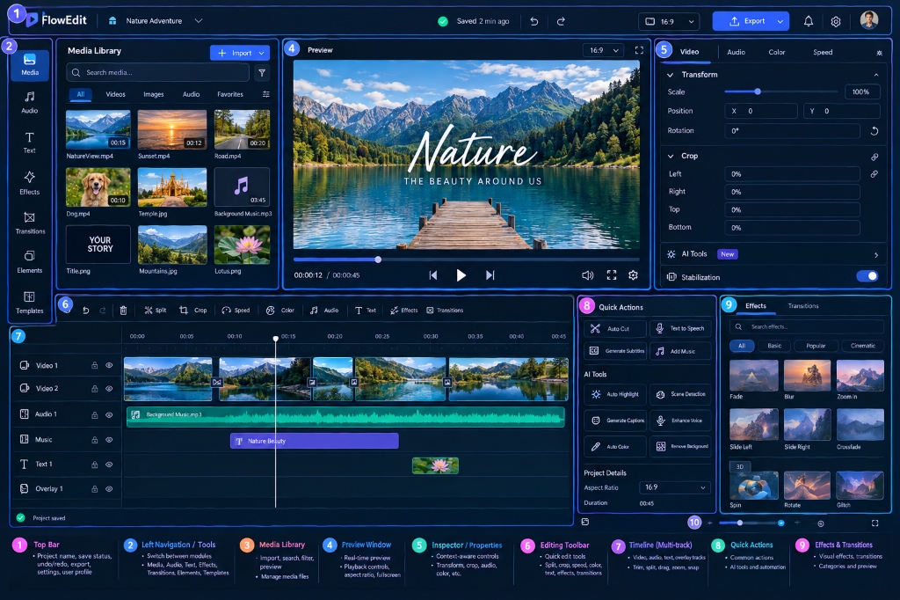Toggle visibility of Audio 1 track
Image resolution: width=900 pixels, height=600 pixels.
[x=109, y=414]
